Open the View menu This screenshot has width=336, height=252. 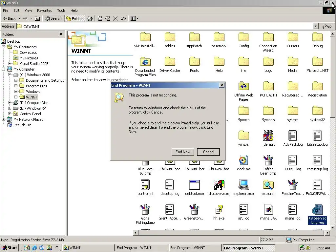pyautogui.click(x=28, y=10)
